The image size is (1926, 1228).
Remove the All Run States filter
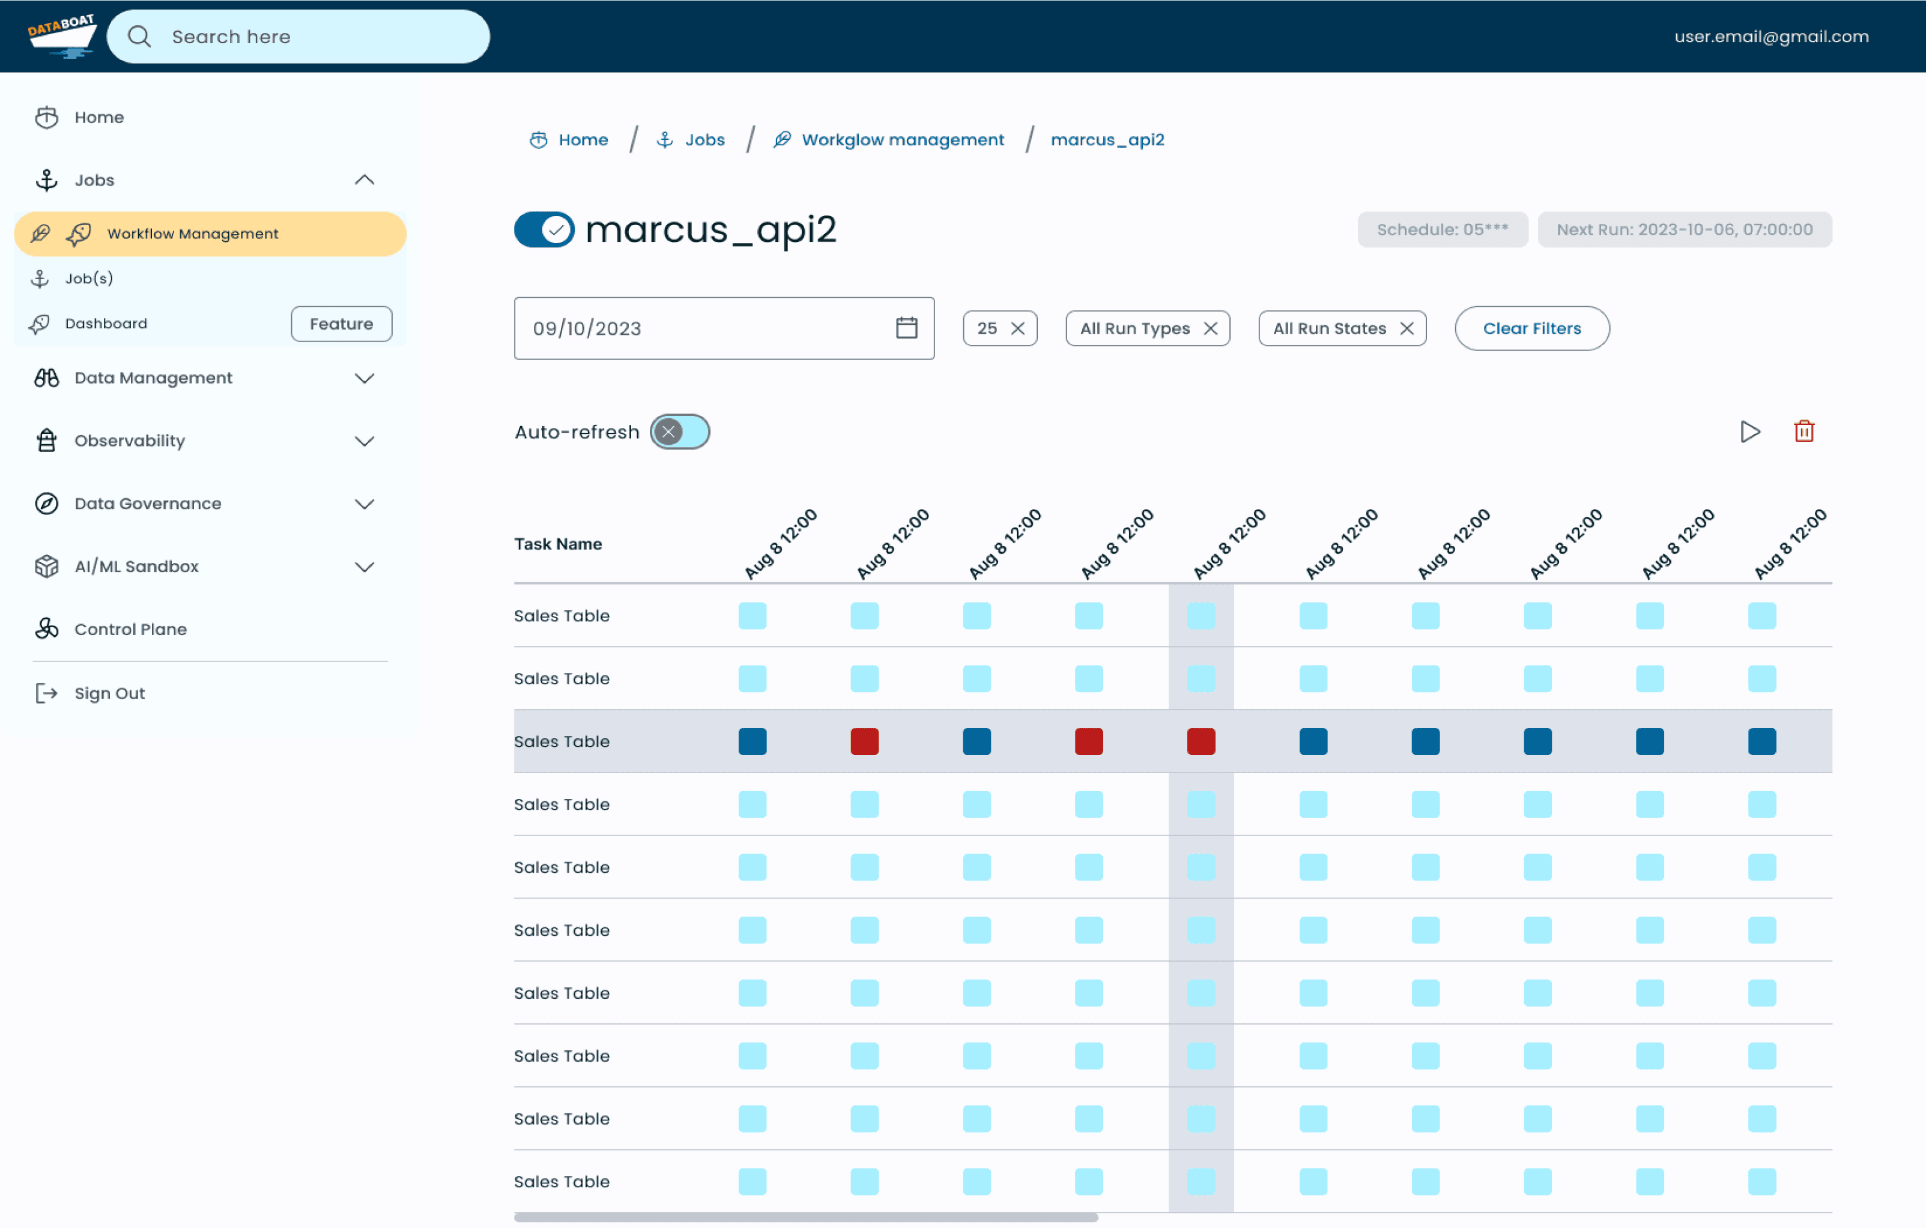pyautogui.click(x=1406, y=328)
